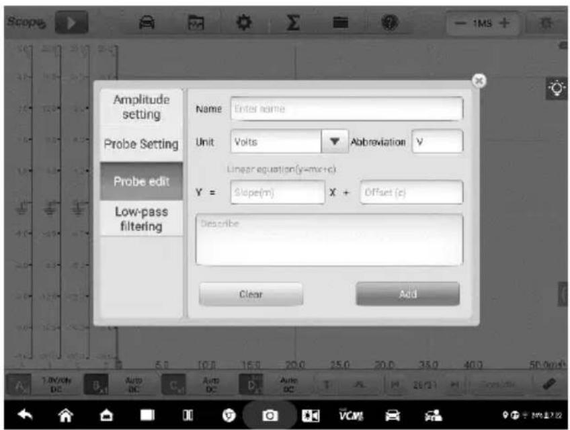
Task: Click the Clear button
Action: tap(251, 294)
